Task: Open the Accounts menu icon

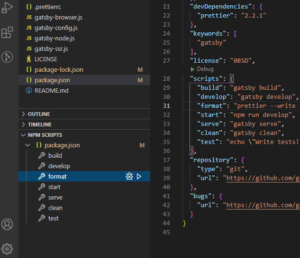Action: pyautogui.click(x=7, y=224)
